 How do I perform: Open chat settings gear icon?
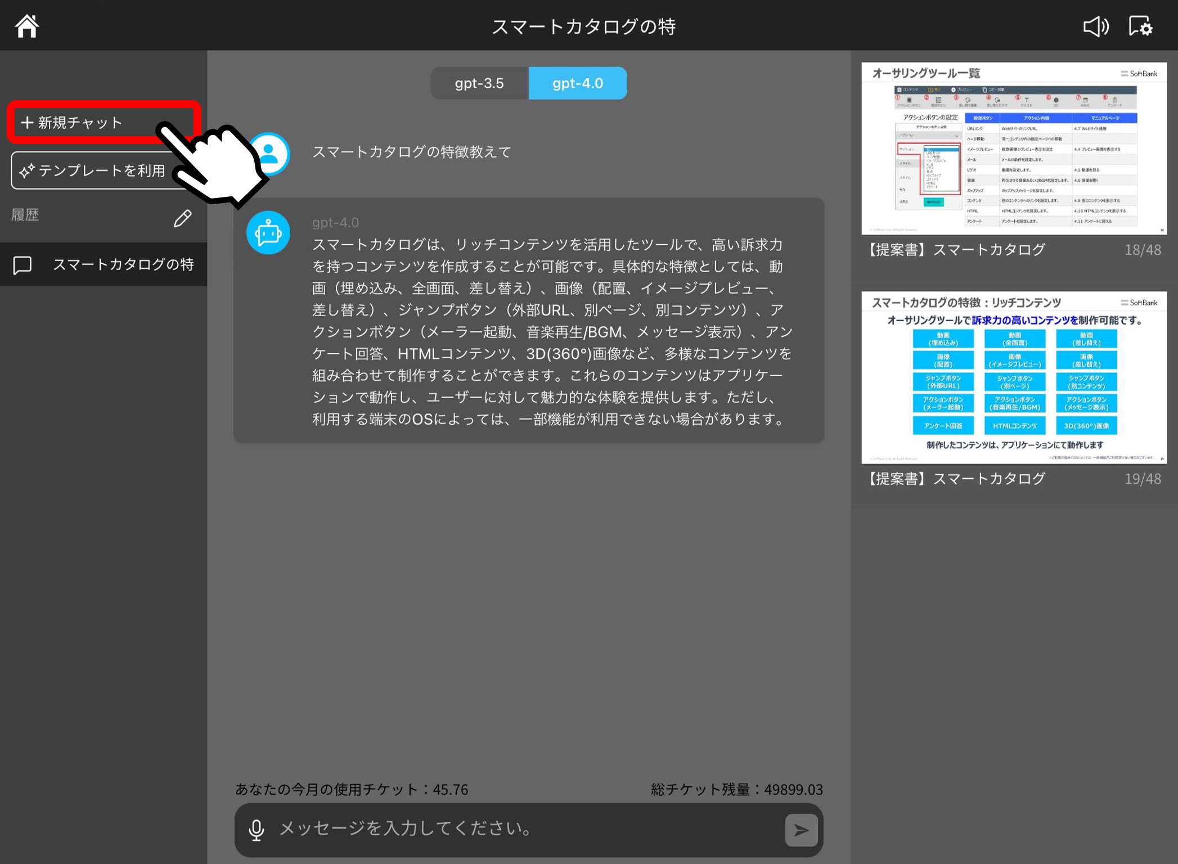(1141, 26)
